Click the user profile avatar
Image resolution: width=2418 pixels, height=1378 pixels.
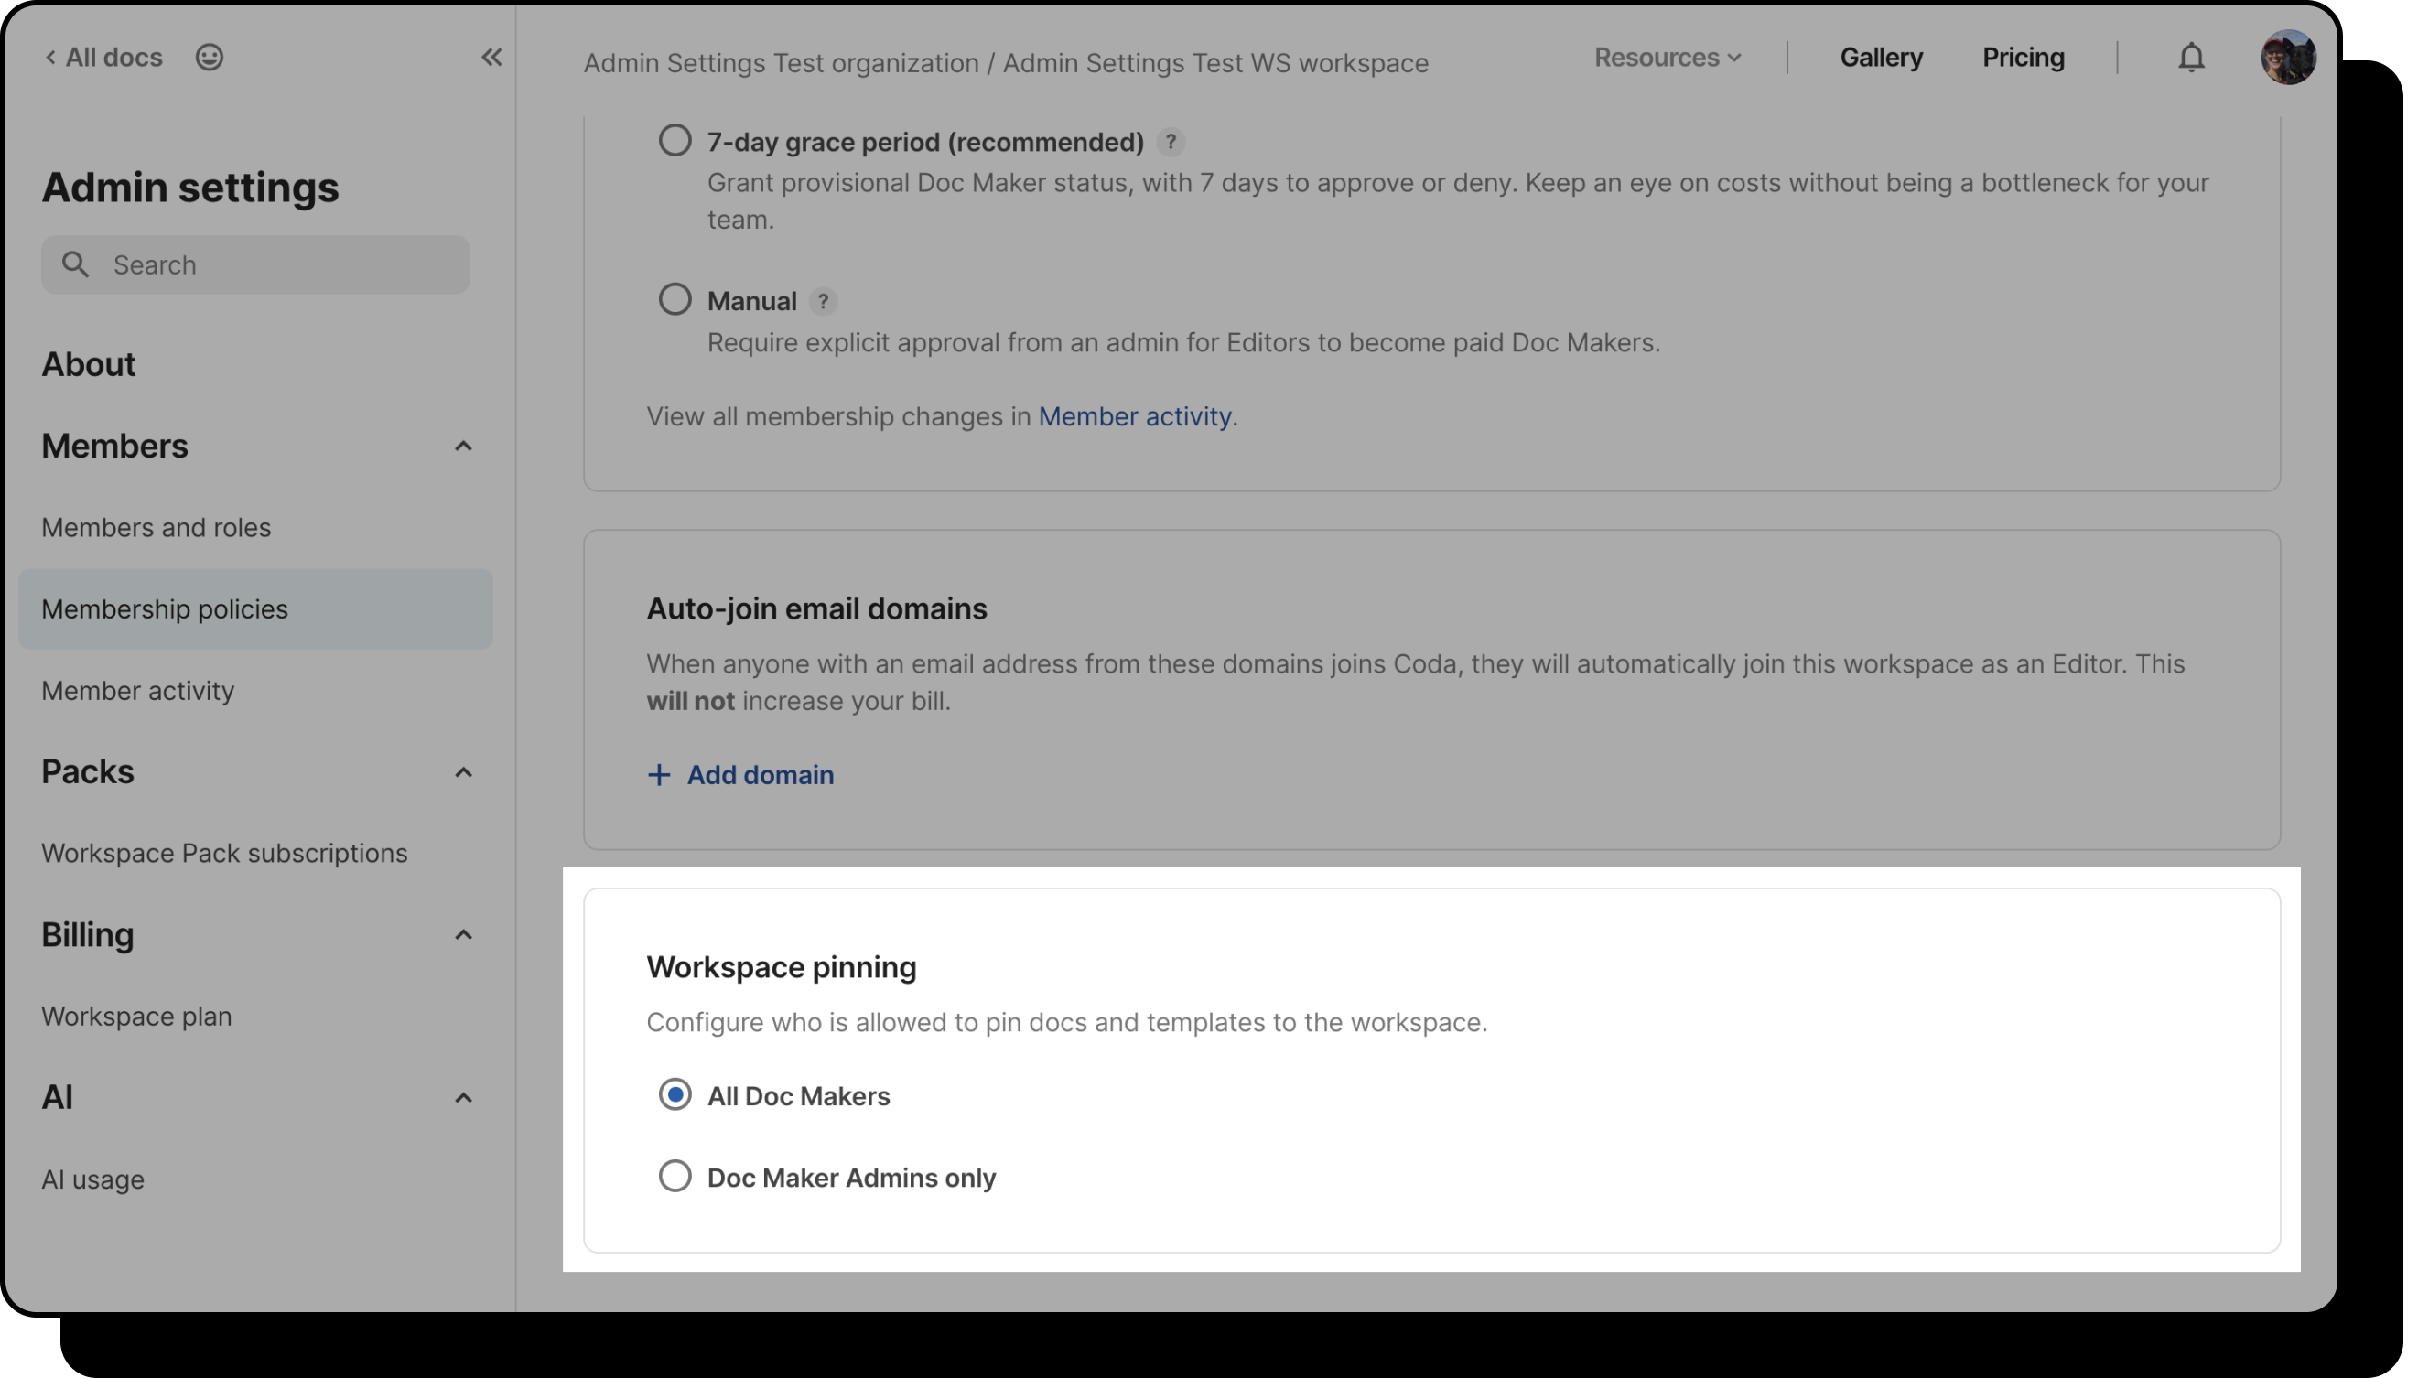tap(2287, 58)
